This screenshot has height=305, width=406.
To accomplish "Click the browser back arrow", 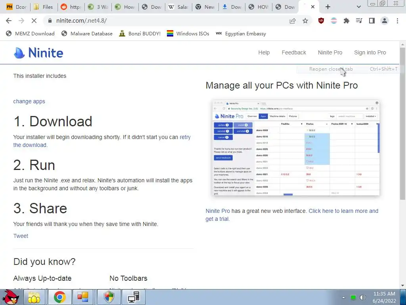I will click(9, 21).
